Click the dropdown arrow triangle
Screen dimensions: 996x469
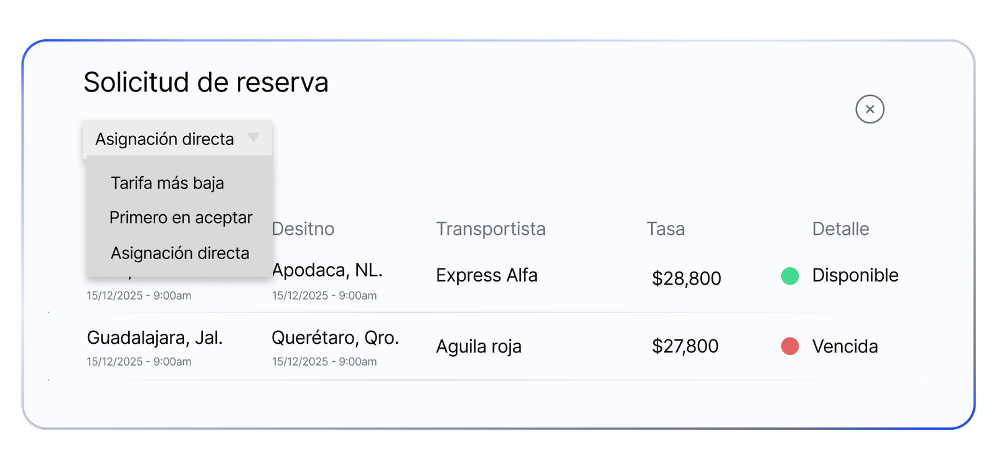[253, 137]
